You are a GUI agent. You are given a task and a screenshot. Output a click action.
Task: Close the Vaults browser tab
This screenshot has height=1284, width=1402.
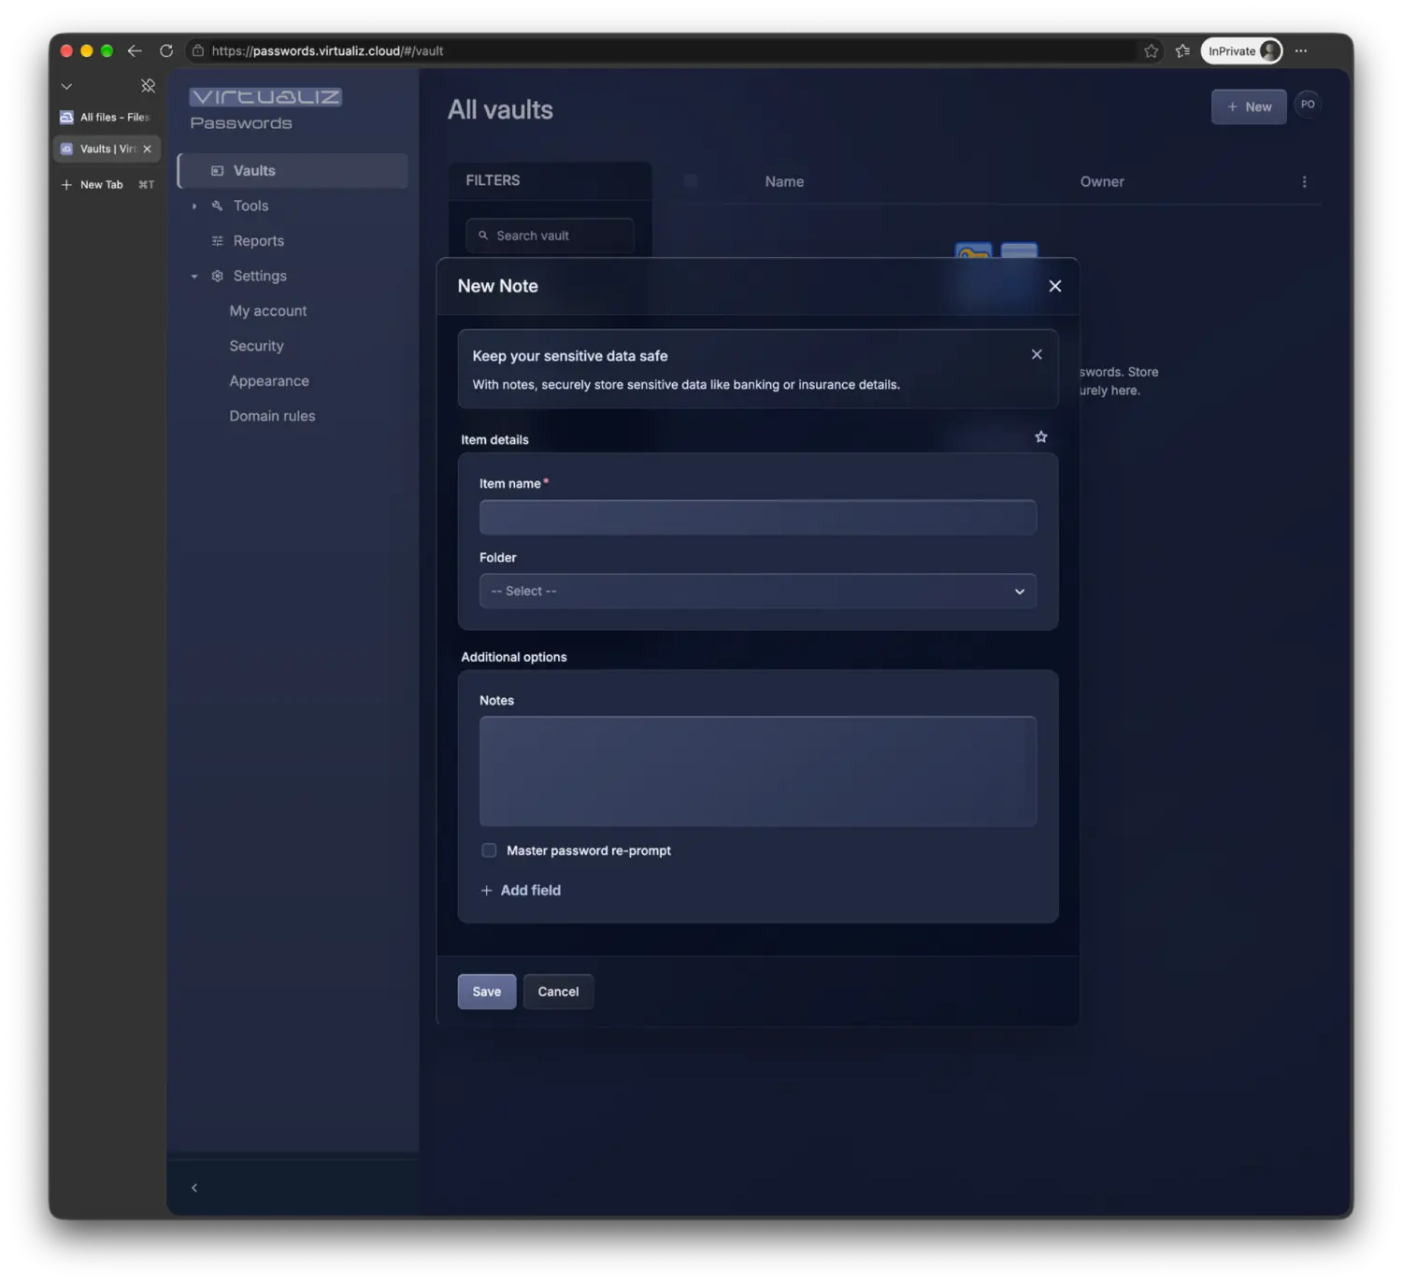[x=147, y=149]
